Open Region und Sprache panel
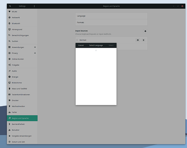Image resolution: width=187 pixels, height=148 pixels. point(22,118)
